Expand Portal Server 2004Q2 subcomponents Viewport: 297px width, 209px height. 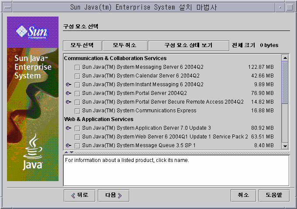point(69,93)
